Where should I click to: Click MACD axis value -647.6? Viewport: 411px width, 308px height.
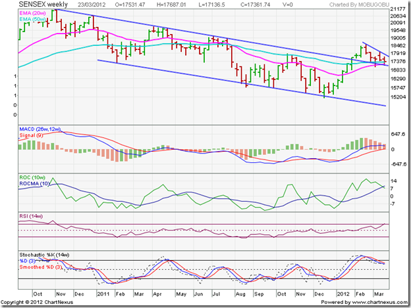tap(398, 164)
